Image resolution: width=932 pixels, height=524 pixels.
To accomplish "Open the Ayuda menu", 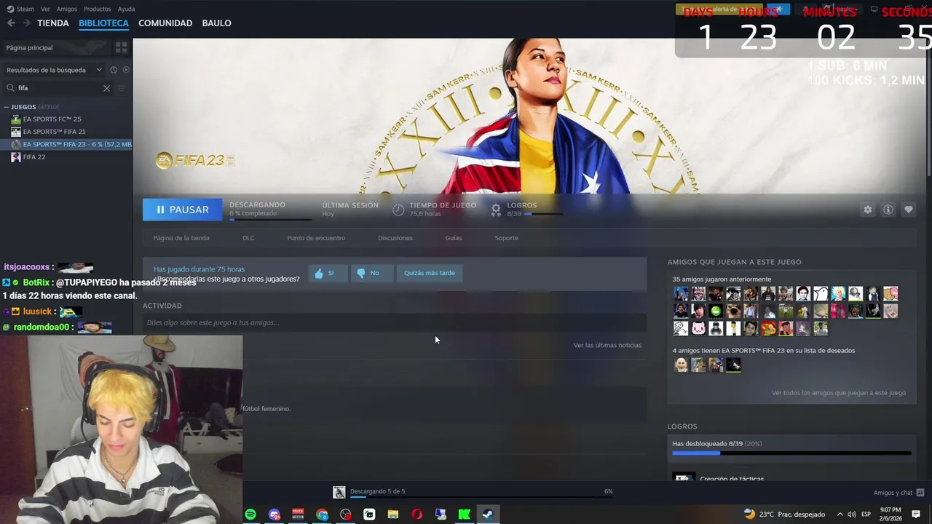I will [126, 9].
